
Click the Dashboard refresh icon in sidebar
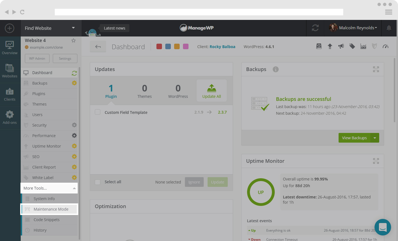coord(74,73)
